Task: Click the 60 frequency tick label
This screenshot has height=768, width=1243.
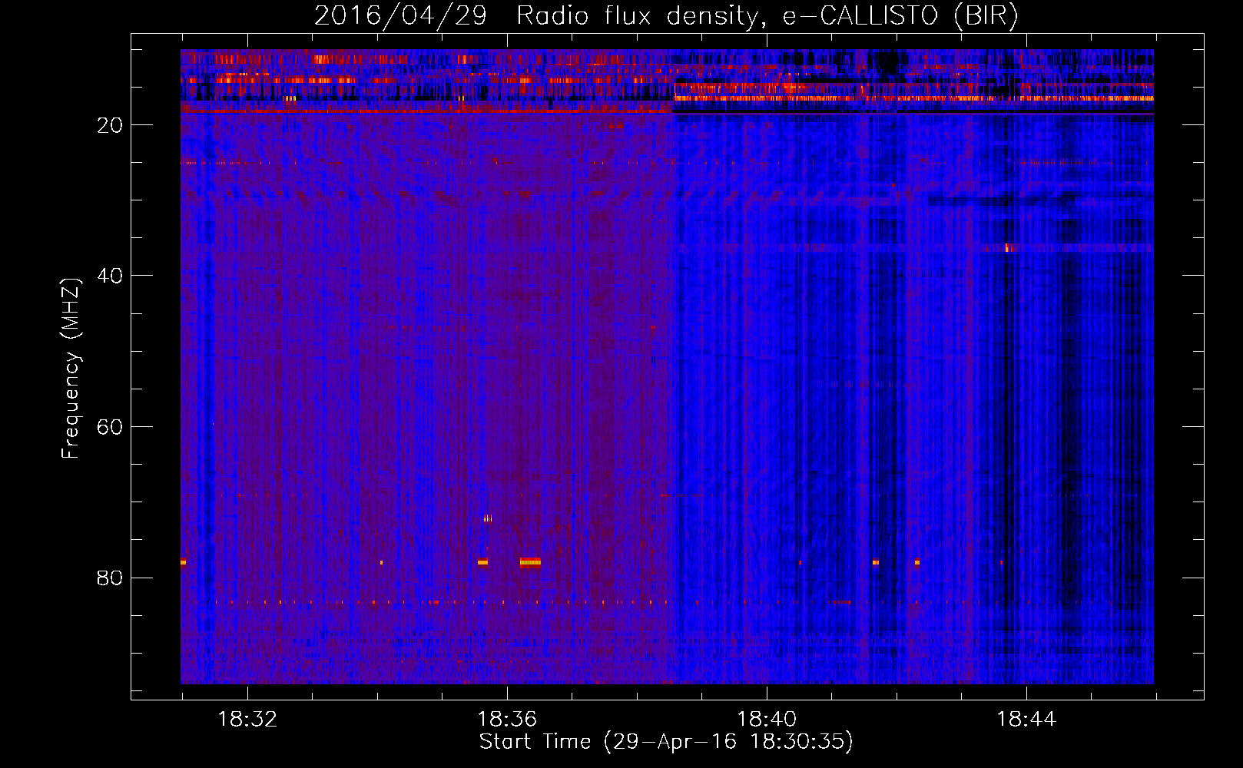Action: (x=110, y=427)
